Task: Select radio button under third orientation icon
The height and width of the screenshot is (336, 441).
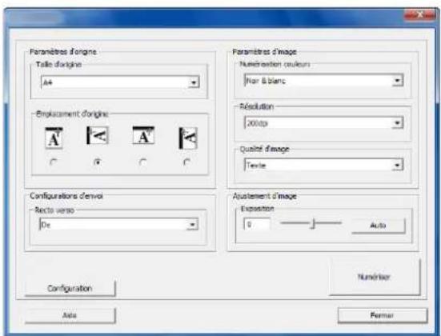Action: coord(143,162)
